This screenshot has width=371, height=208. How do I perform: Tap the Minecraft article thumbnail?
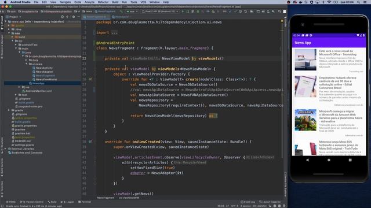pyautogui.click(x=305, y=120)
